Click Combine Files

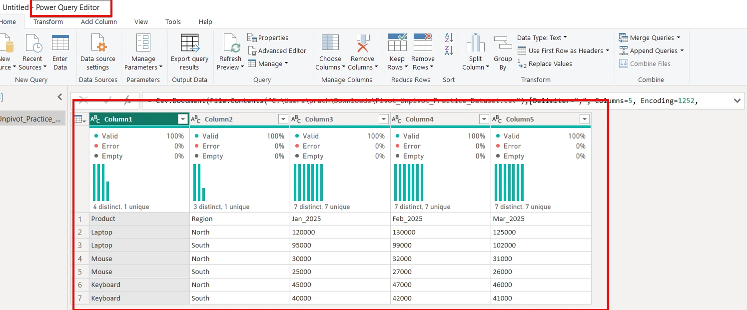[645, 63]
